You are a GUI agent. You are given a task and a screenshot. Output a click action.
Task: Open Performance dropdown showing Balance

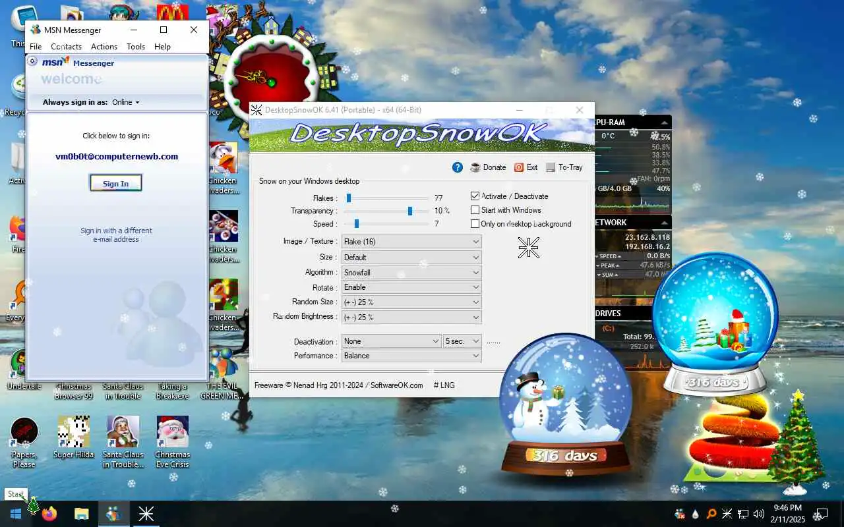(x=411, y=356)
